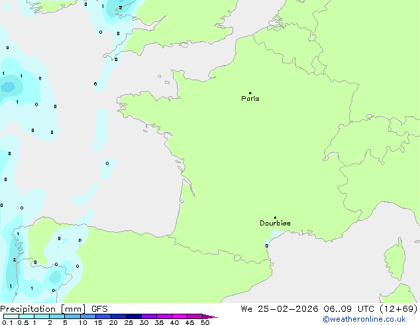Click the legend value 25
The height and width of the screenshot is (325, 420).
point(129,322)
